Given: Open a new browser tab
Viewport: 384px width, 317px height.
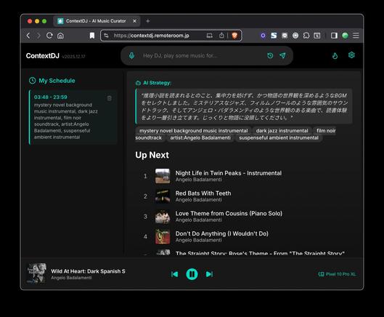Looking at the screenshot, I should (147, 21).
